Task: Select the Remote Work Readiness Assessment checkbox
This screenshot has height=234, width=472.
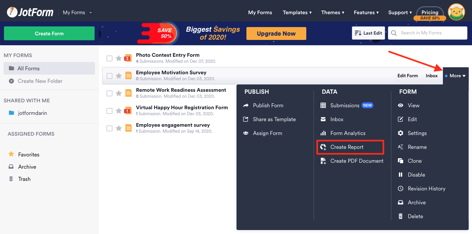Action: pyautogui.click(x=109, y=93)
